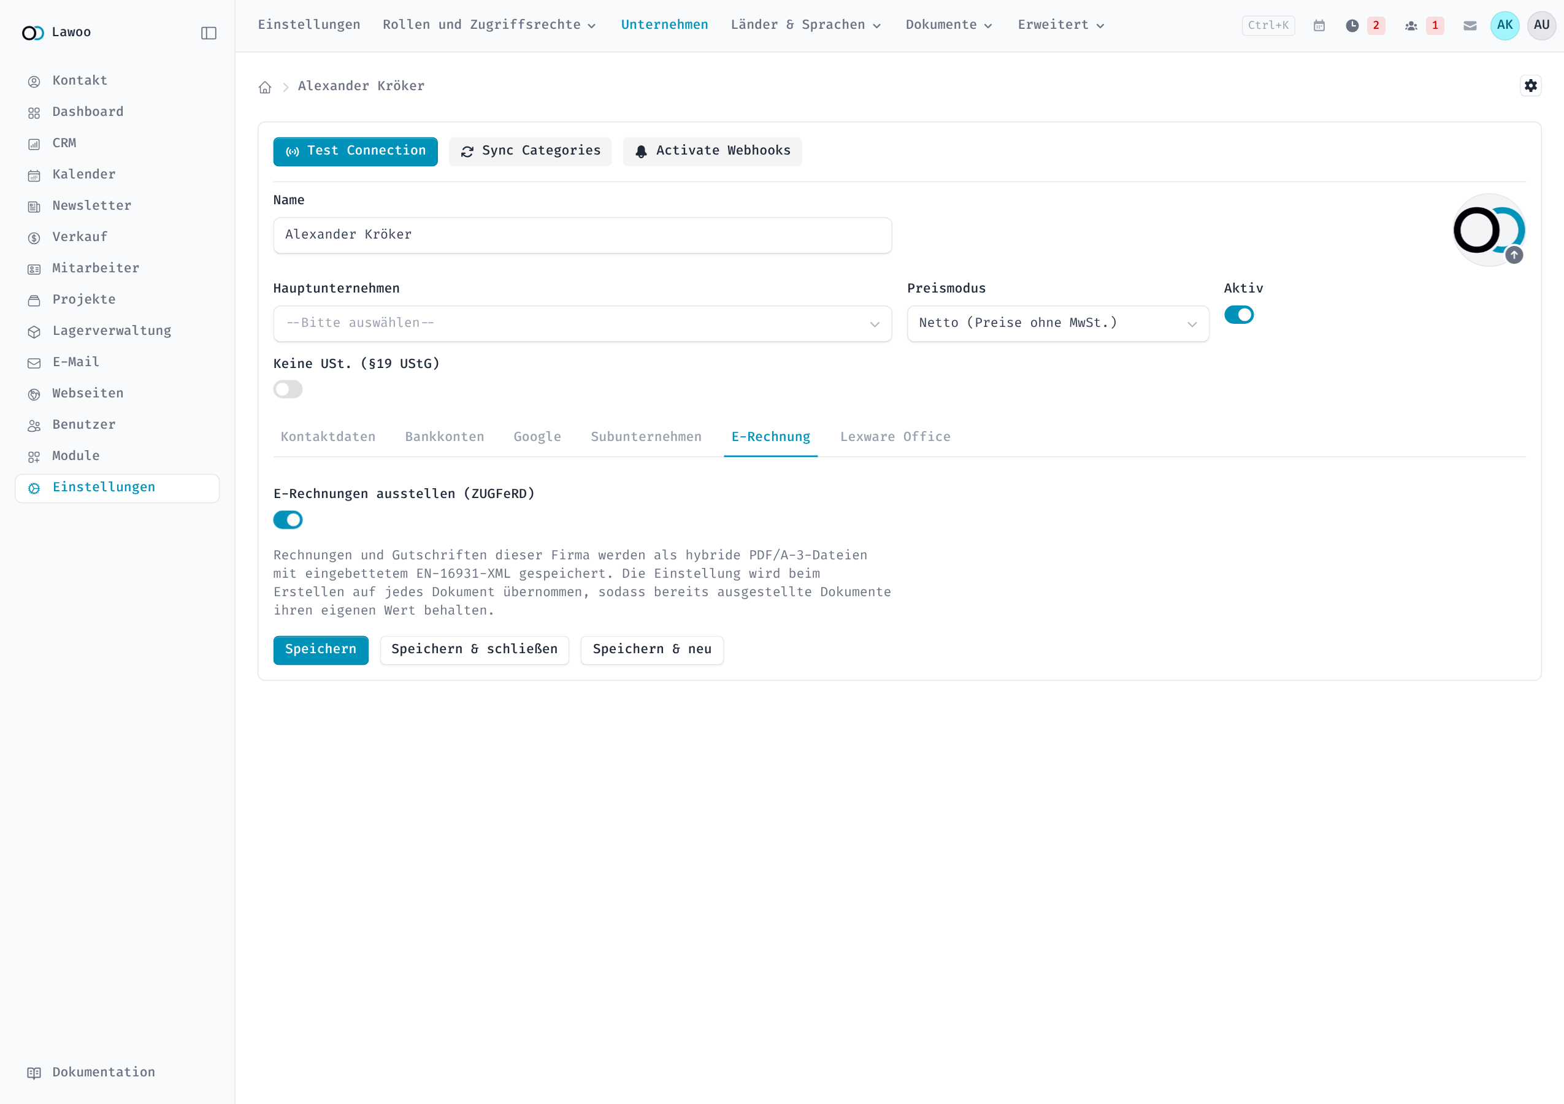Enable Keine USt. (§19 UStG) switch
This screenshot has height=1104, width=1564.
288,389
